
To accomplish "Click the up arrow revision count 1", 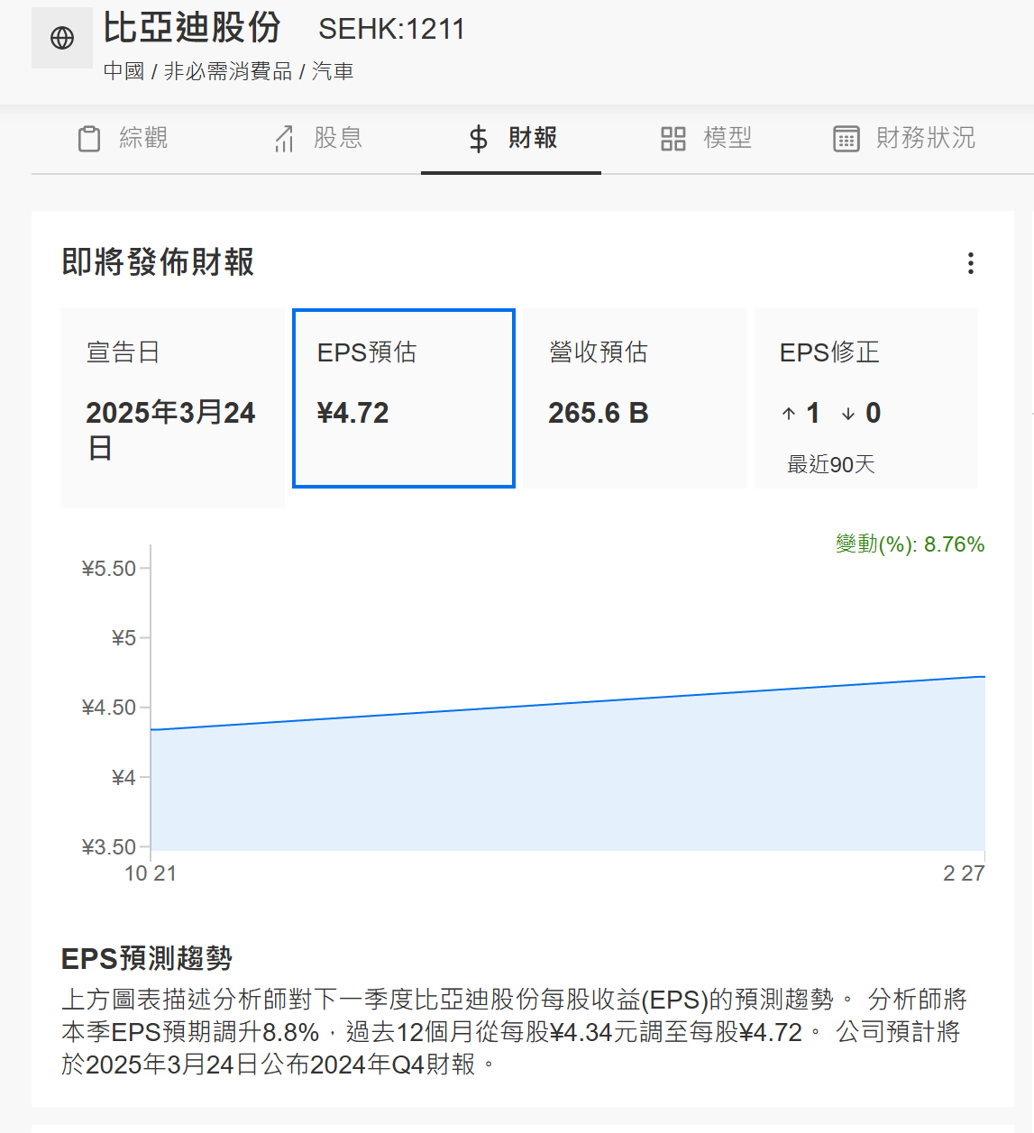I will point(801,413).
